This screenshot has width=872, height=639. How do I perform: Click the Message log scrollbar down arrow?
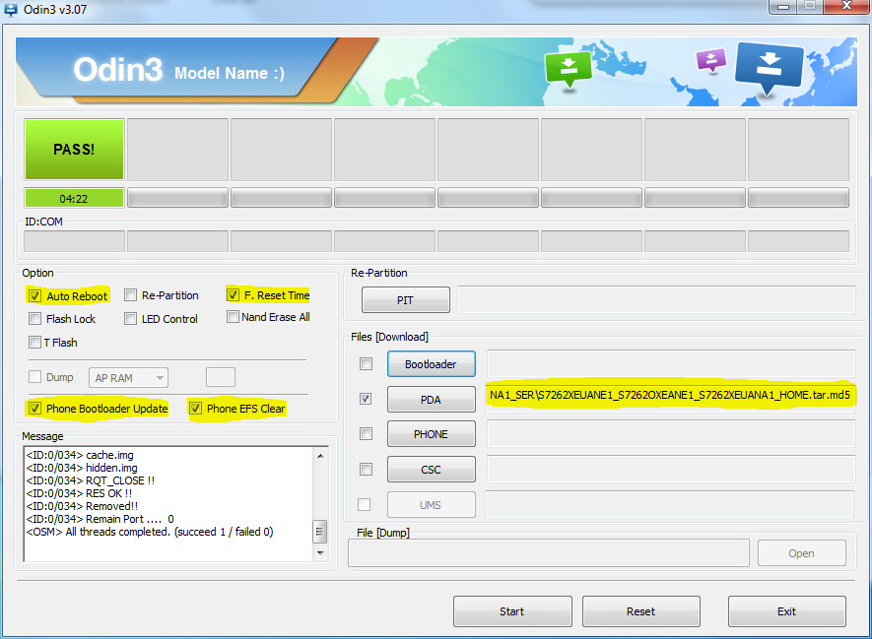coord(320,553)
